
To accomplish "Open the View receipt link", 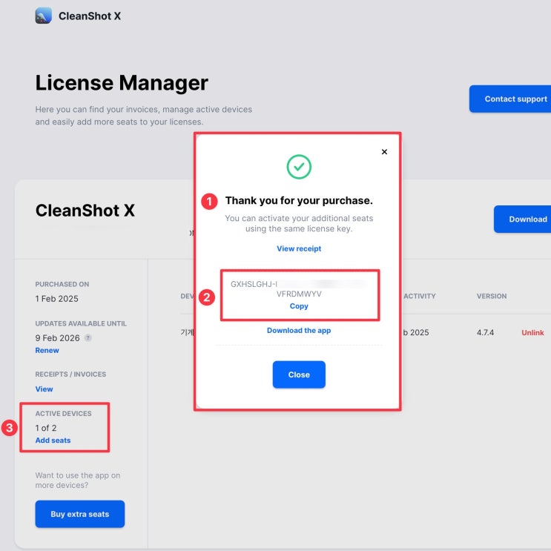I will point(299,248).
